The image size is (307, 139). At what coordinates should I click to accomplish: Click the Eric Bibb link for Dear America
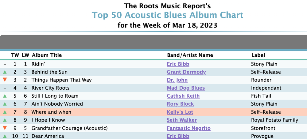point(178,136)
